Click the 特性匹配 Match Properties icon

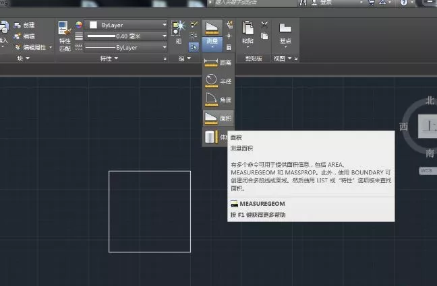pyautogui.click(x=65, y=28)
